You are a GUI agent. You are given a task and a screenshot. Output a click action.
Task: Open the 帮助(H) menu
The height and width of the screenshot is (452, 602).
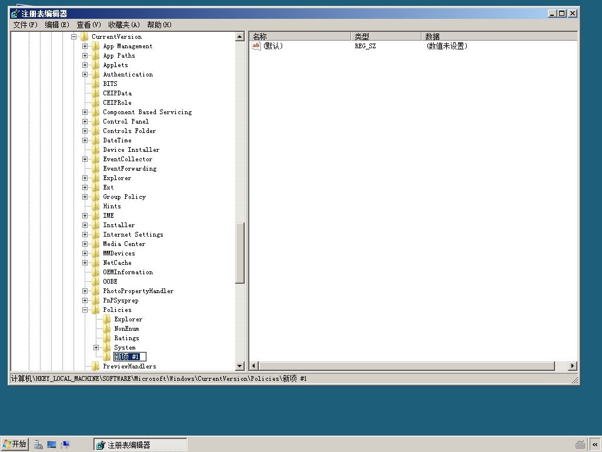pyautogui.click(x=159, y=25)
